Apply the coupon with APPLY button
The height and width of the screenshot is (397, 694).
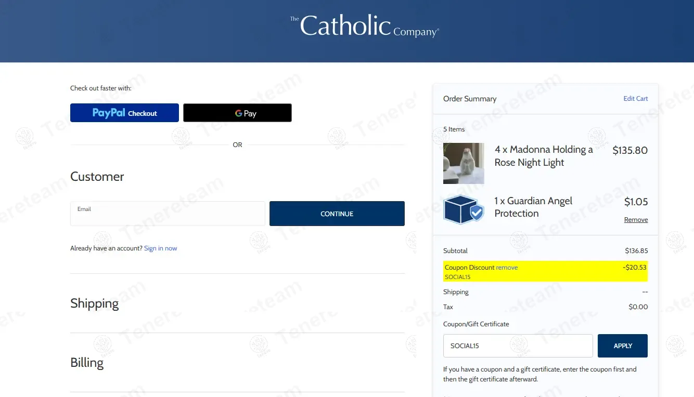coord(623,346)
